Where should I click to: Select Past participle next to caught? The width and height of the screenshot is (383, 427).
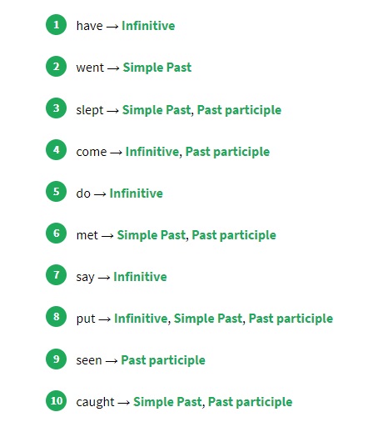[251, 402]
